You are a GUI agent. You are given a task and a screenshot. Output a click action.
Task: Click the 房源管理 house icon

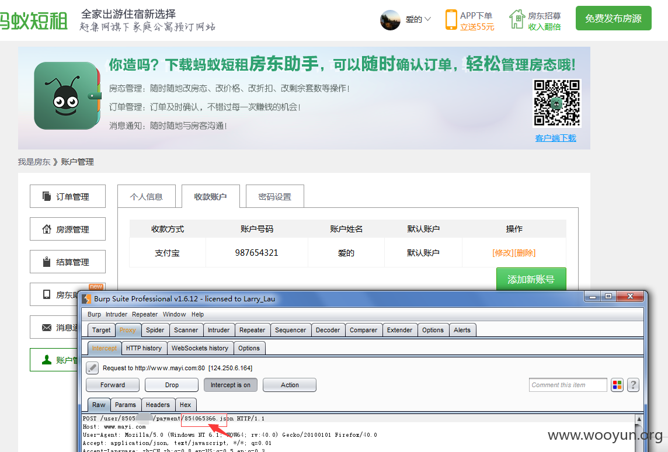point(47,229)
